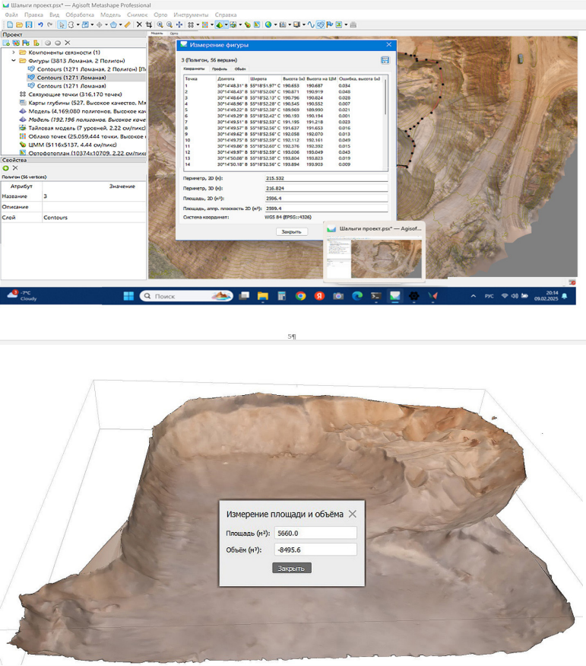The width and height of the screenshot is (586, 666).
Task: Select the Тайловая модель tree item
Action: point(82,128)
